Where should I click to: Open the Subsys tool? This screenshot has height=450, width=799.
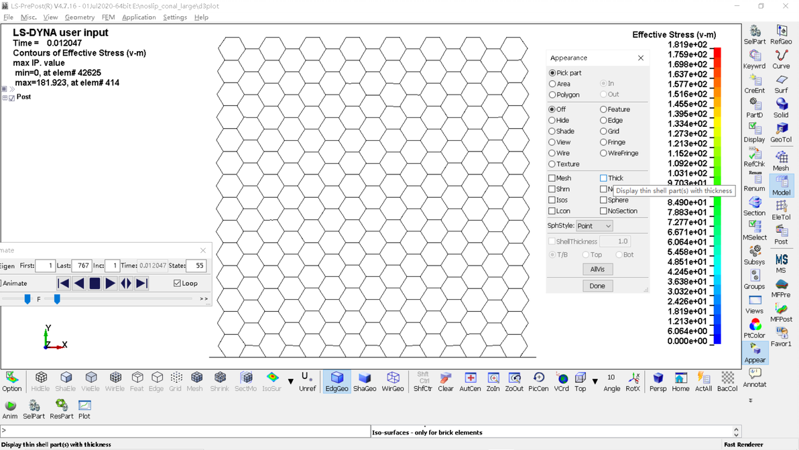coord(755,256)
